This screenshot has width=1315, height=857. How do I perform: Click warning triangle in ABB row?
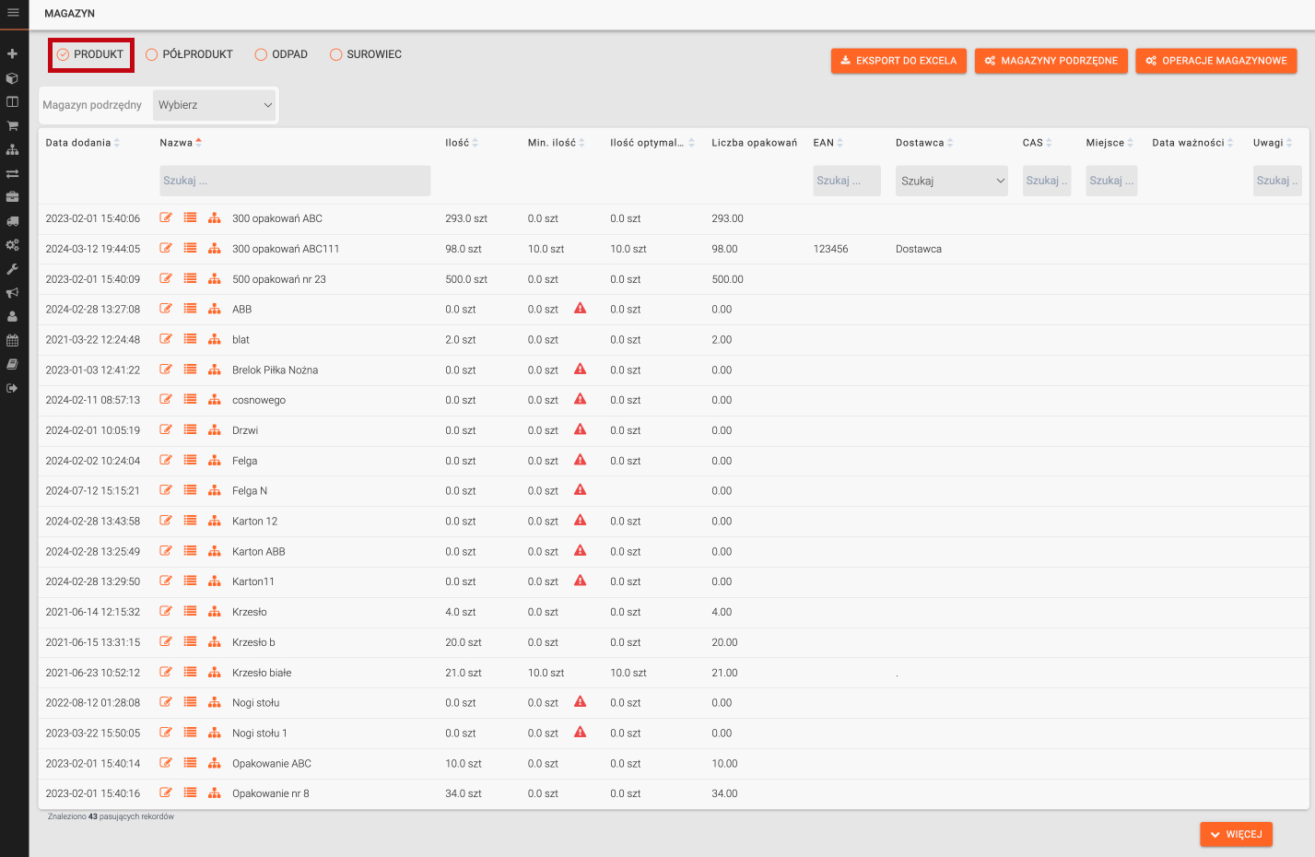(x=580, y=308)
